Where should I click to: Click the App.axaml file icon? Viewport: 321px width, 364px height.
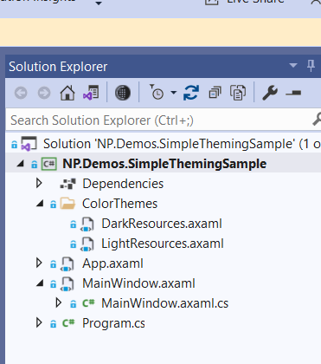67,264
